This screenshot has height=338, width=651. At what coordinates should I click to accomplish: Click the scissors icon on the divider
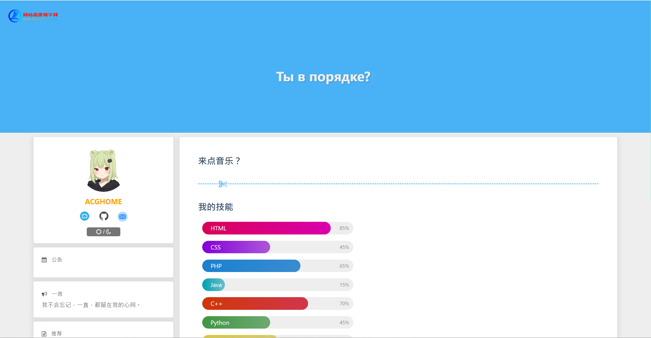coord(223,184)
